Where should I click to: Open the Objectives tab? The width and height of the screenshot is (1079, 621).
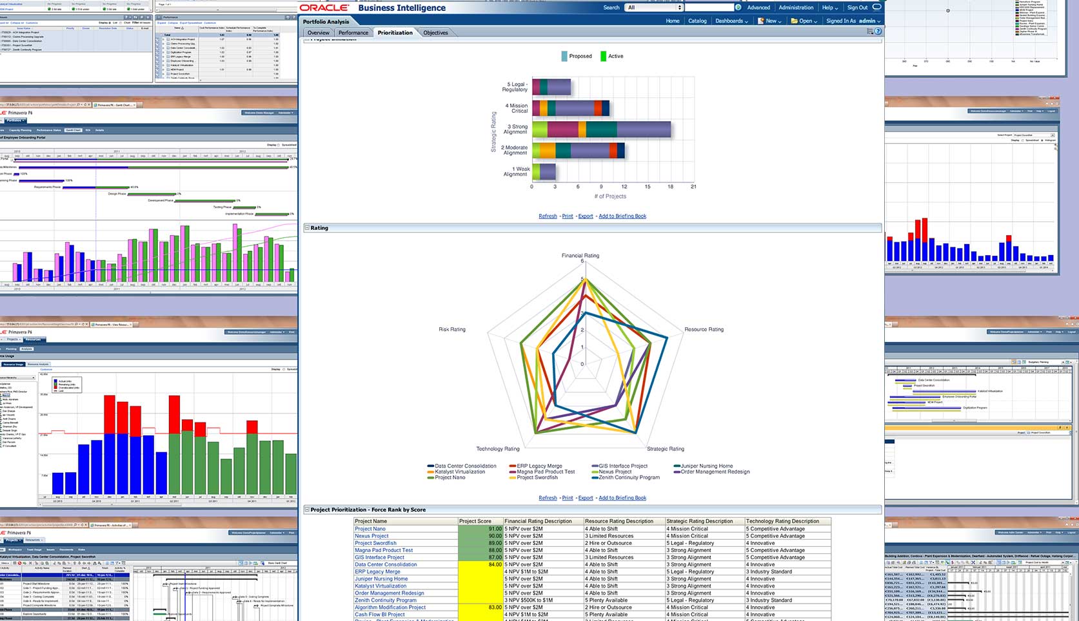click(x=435, y=33)
